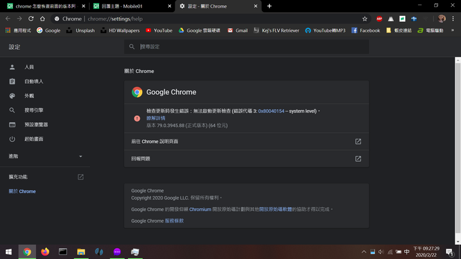The width and height of the screenshot is (461, 259).
Task: Show more bookmarks with the chevron
Action: click(x=453, y=30)
